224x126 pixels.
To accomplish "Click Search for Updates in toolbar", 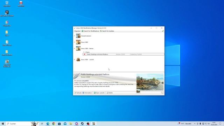I will [107, 31].
